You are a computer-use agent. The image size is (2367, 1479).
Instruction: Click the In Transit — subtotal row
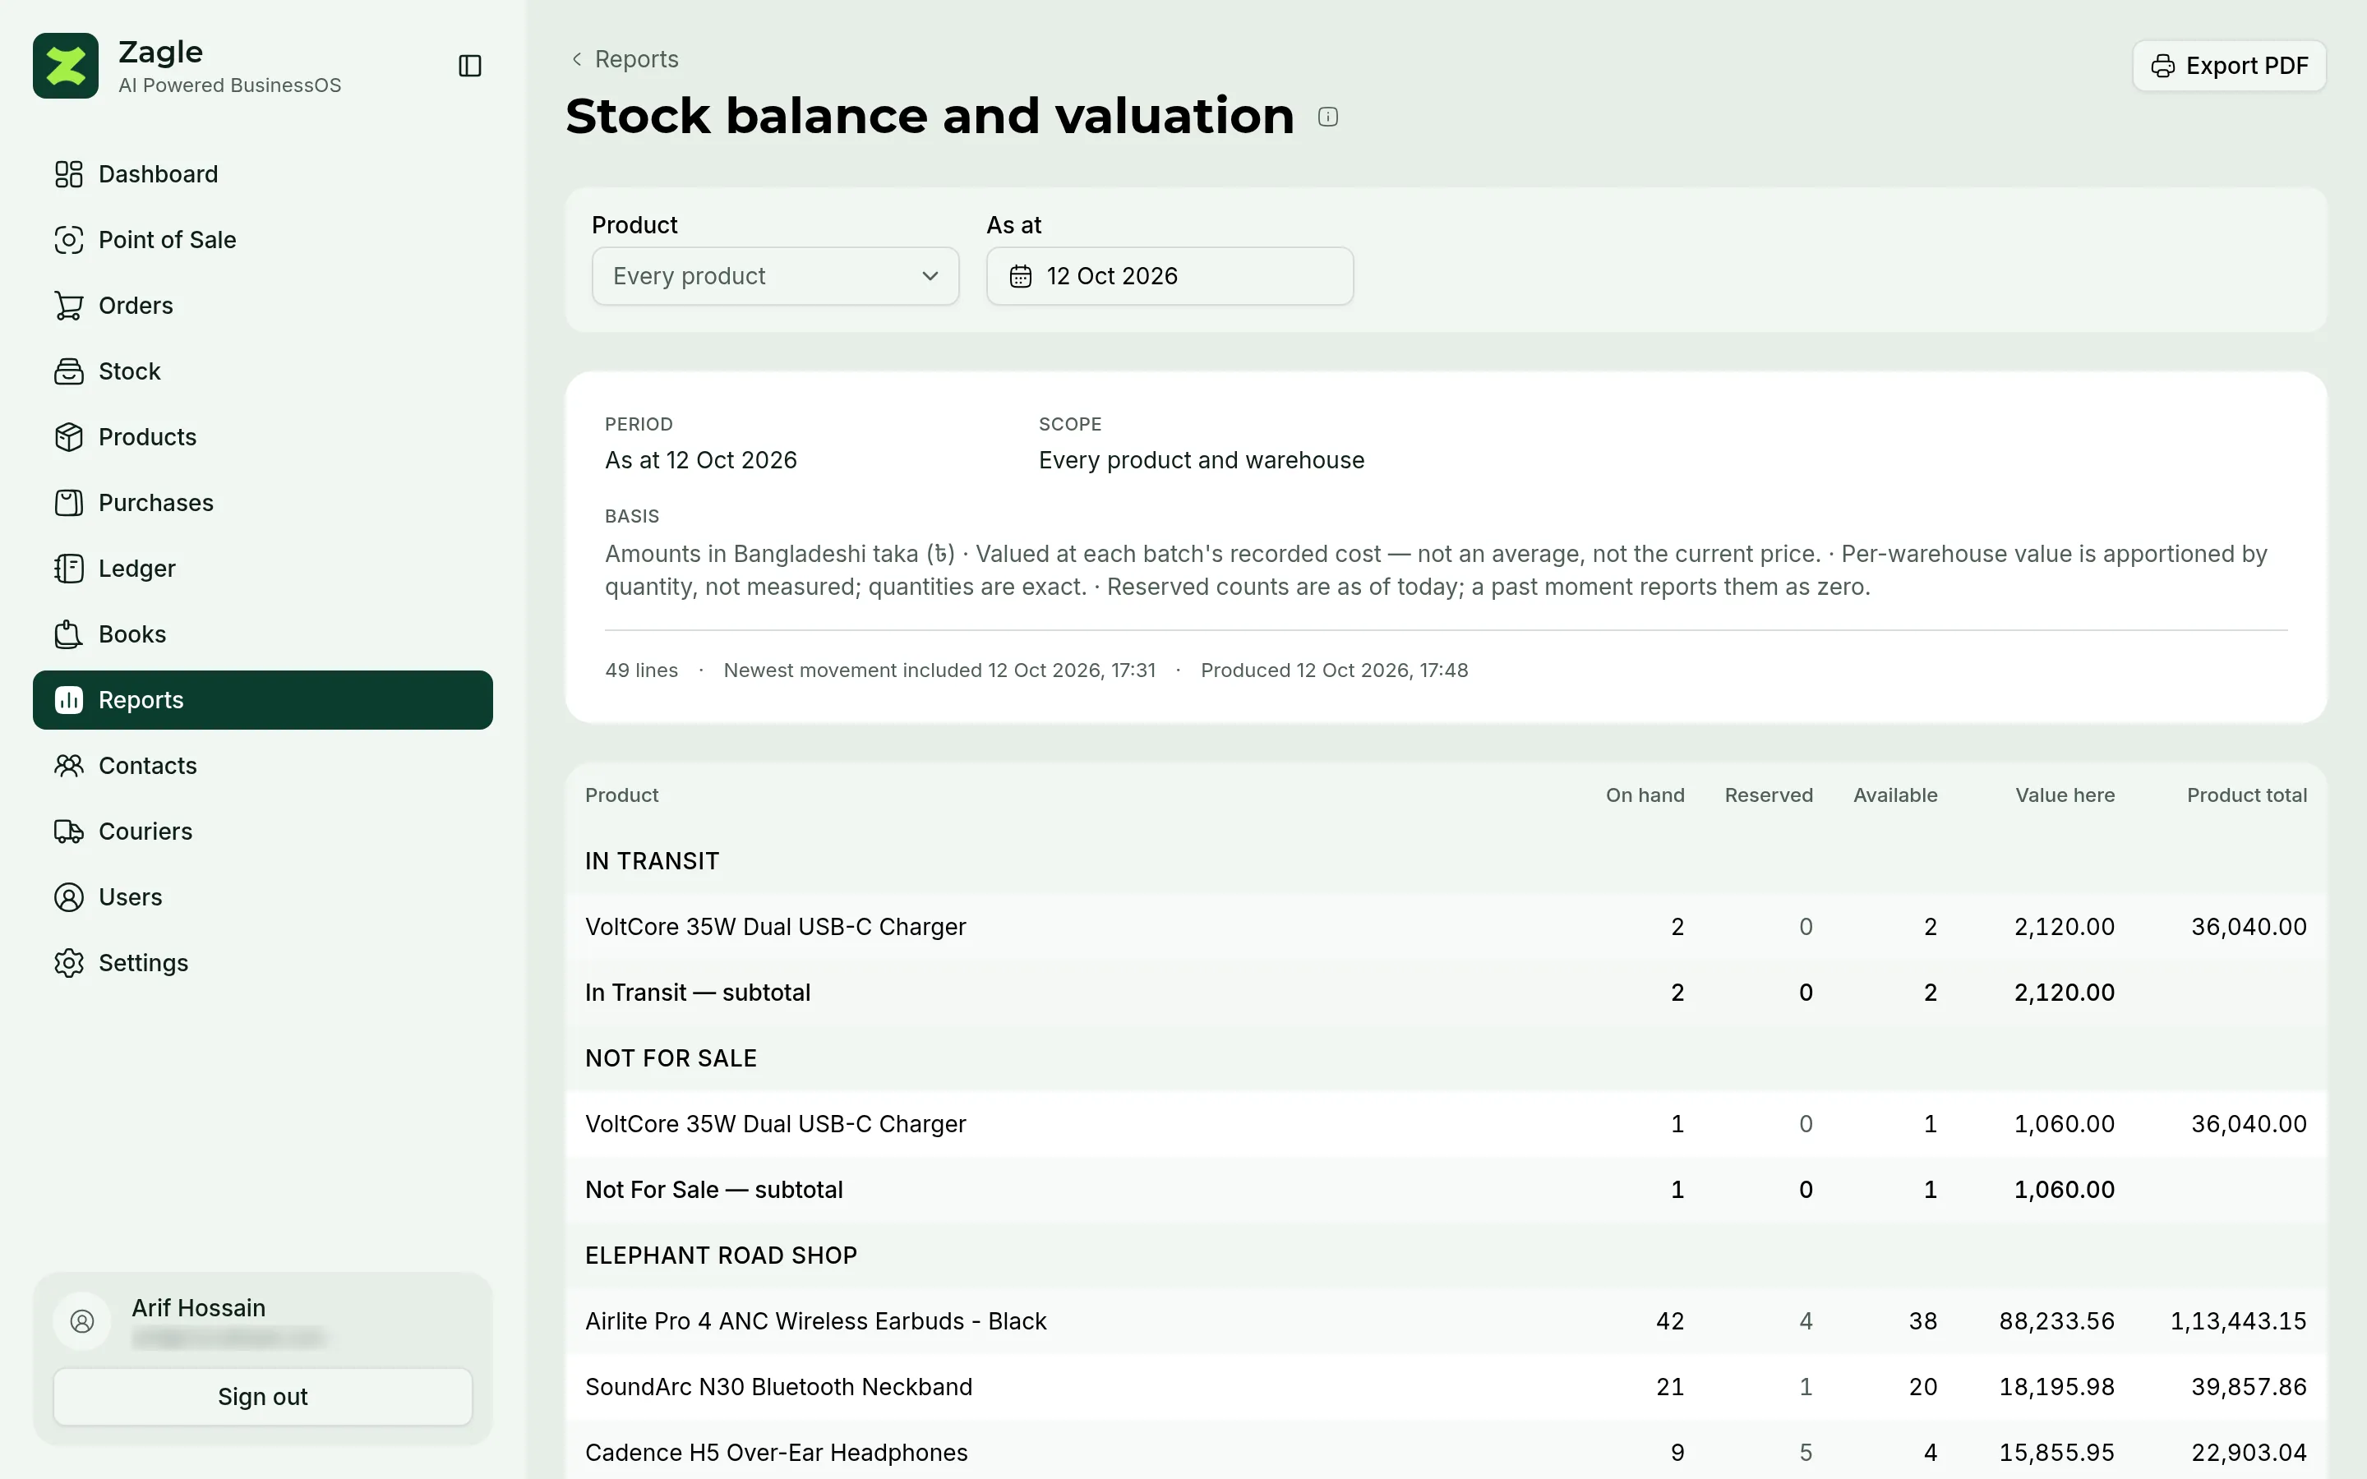(1446, 992)
